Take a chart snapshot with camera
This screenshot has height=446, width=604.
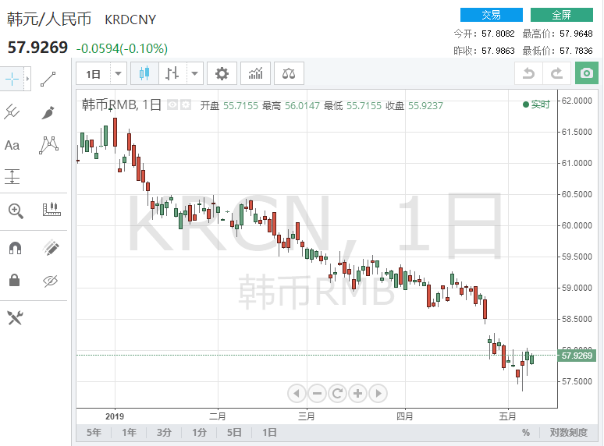pos(587,73)
